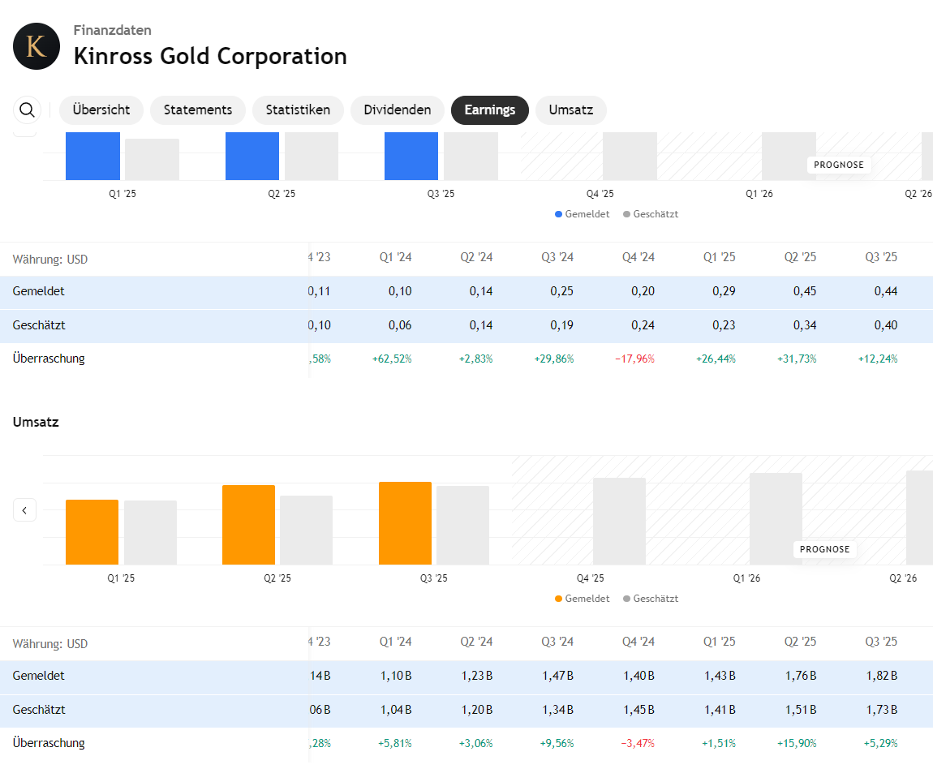Select the Umsatz tab

[x=570, y=110]
